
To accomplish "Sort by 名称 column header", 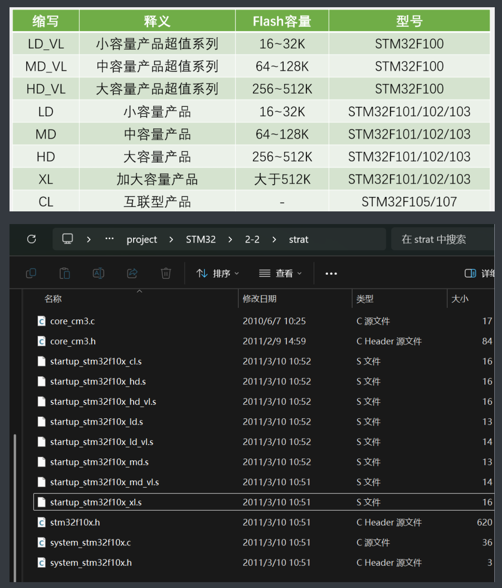I will coord(53,299).
